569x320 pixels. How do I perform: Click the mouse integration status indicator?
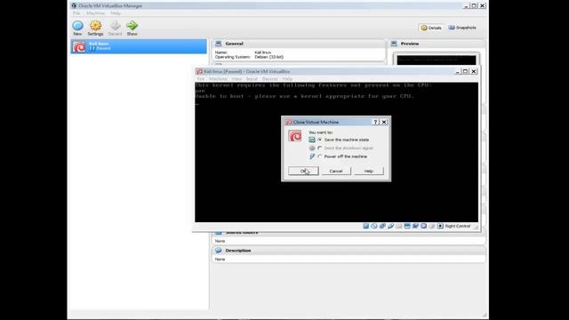click(432, 226)
